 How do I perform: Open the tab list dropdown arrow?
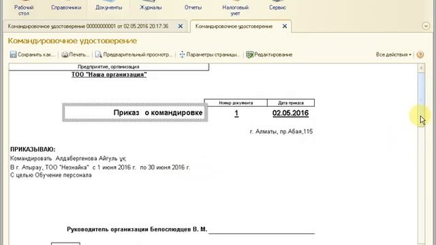426,26
